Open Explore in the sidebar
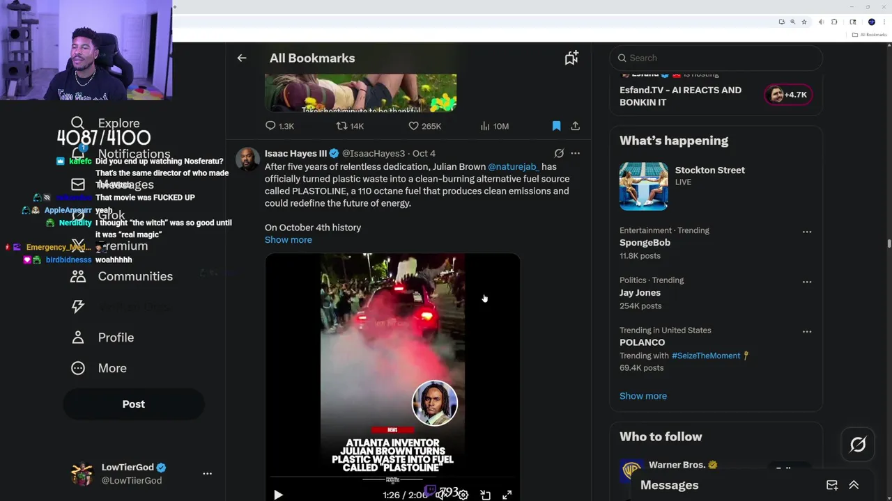The width and height of the screenshot is (892, 501). [105, 123]
